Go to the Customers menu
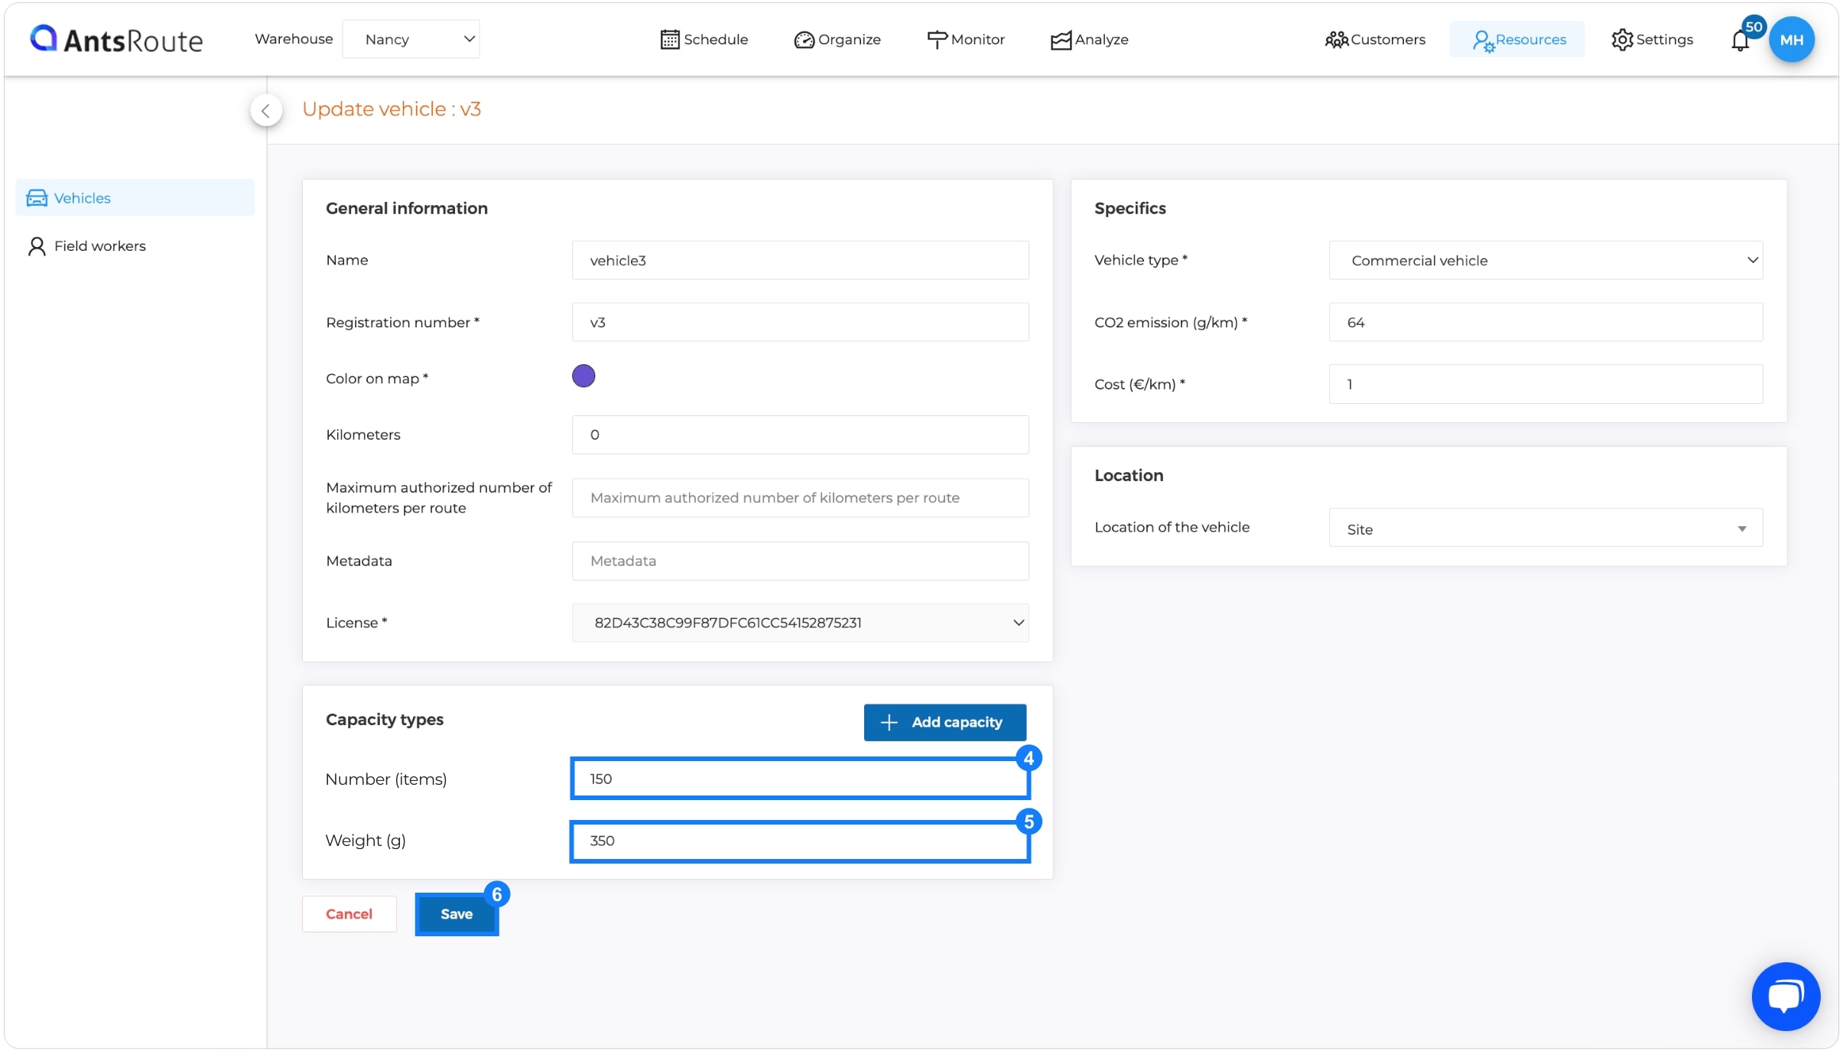Image resolution: width=1843 pixels, height=1051 pixels. 1375,40
